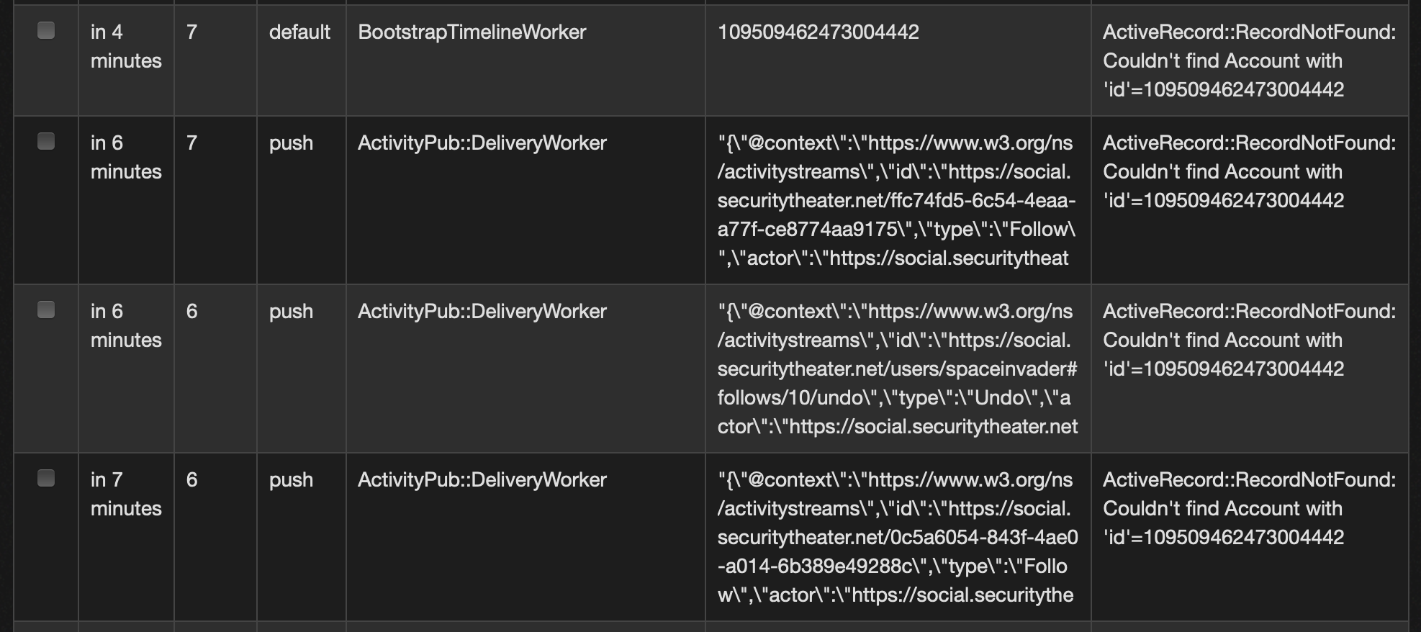Click the retry count '7' beside BootstrapTimelineWorker
Screen dimensions: 1421x632
(192, 32)
